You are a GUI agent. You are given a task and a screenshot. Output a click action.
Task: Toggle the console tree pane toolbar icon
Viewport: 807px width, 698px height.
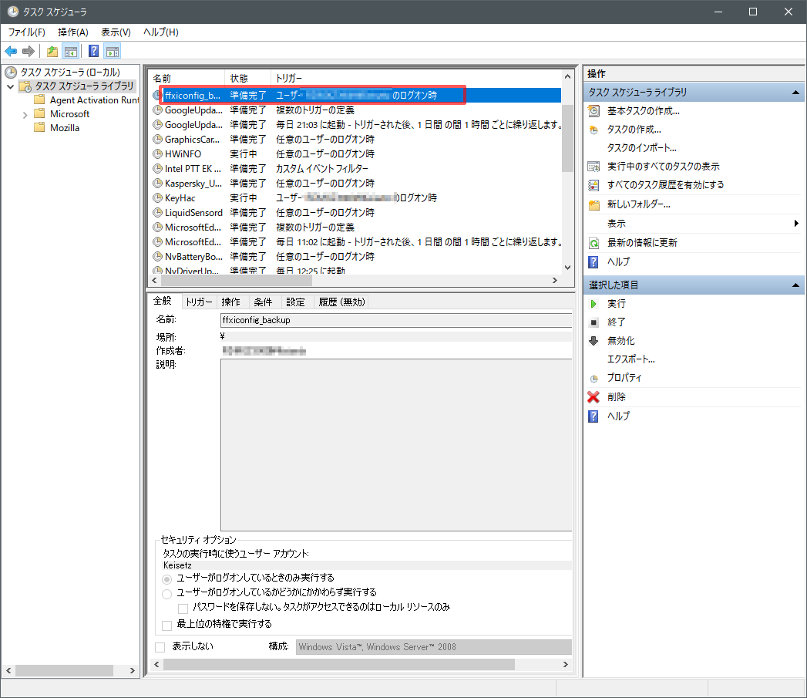[x=70, y=51]
